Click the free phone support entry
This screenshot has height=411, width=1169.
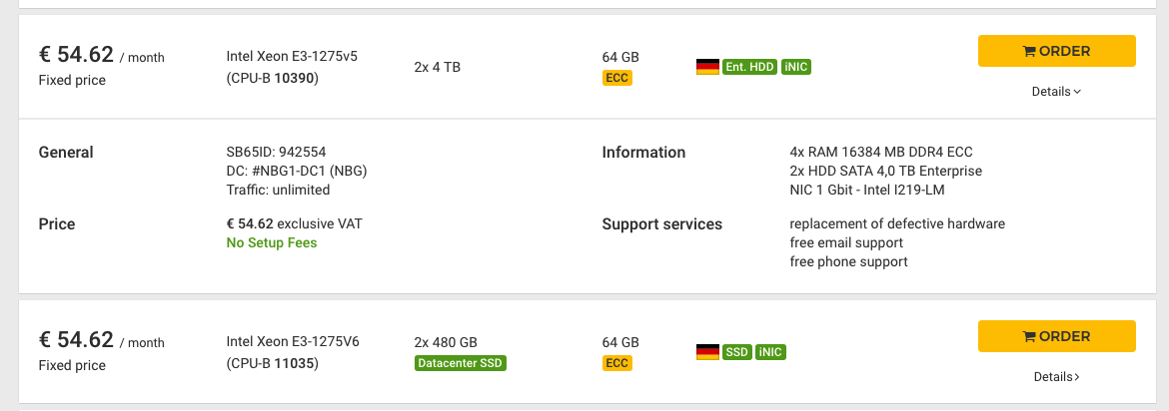click(848, 261)
